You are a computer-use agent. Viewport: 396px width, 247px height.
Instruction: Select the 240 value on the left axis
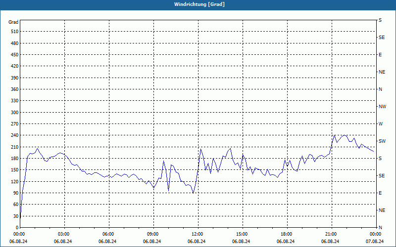[x=15, y=135]
